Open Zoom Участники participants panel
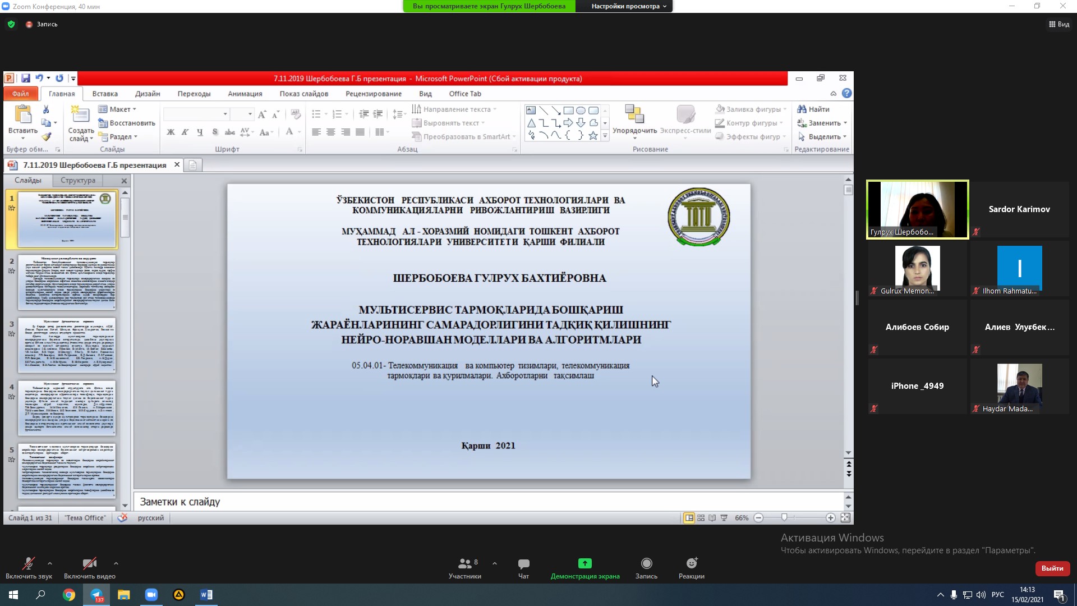This screenshot has height=606, width=1077. tap(465, 568)
